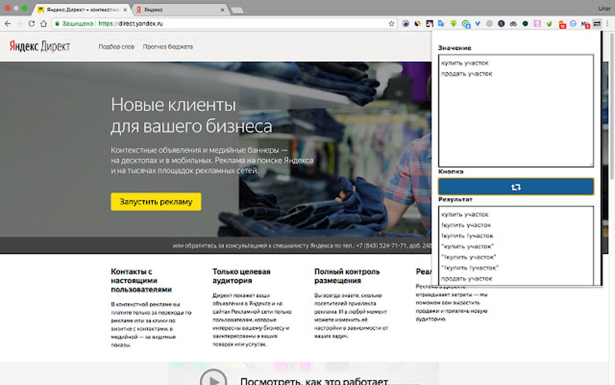This screenshot has height=385, width=615.
Task: Switch to the Яндекс tab
Action: pos(180,10)
